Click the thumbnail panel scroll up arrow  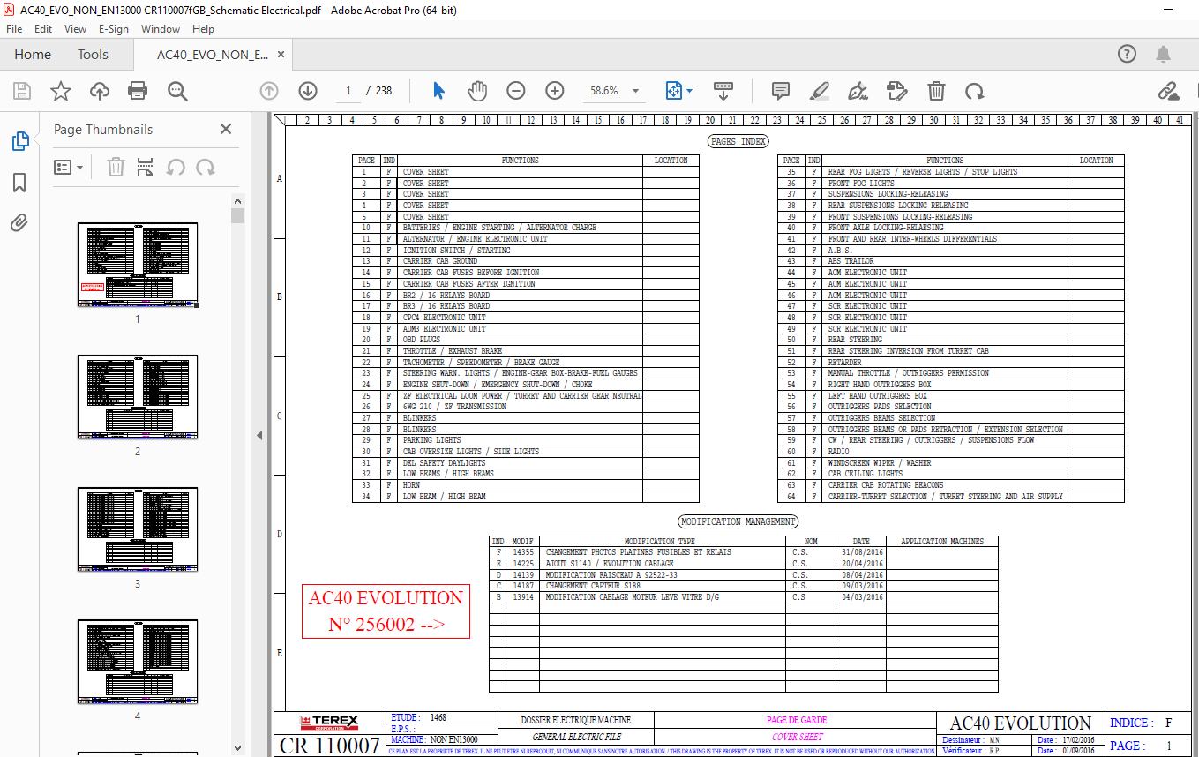click(x=237, y=200)
